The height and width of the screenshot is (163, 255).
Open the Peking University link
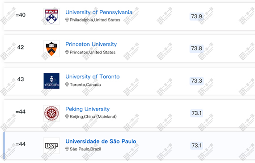[88, 109]
